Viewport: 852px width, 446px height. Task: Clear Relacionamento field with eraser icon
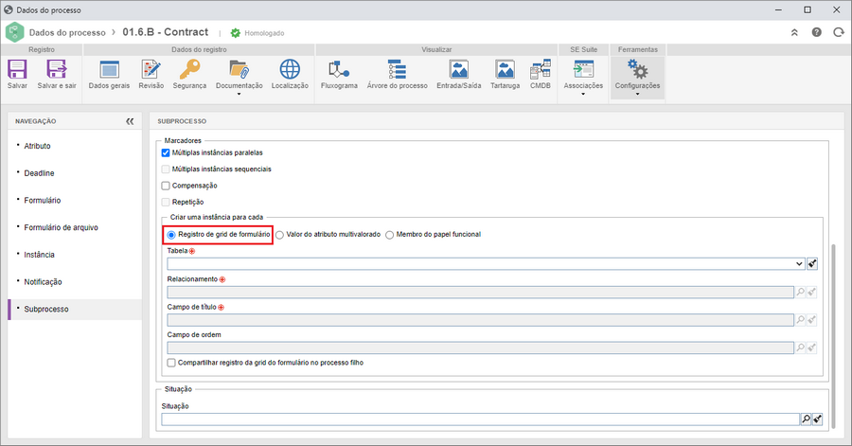point(812,293)
